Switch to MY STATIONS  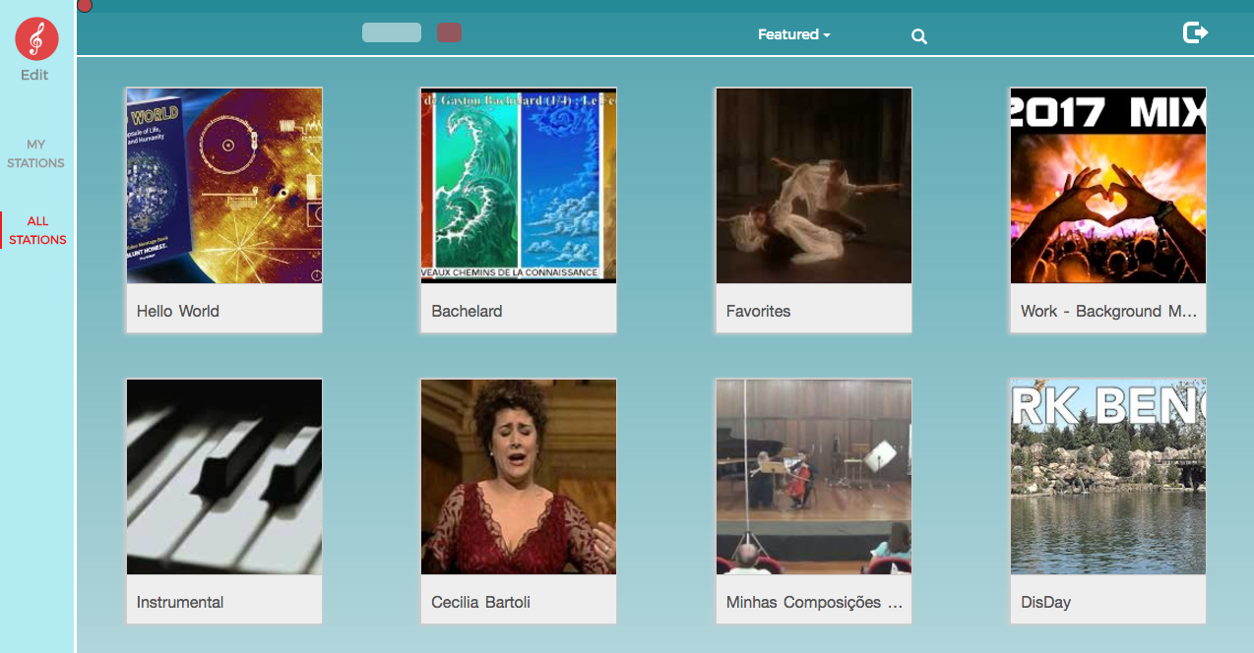tap(36, 153)
